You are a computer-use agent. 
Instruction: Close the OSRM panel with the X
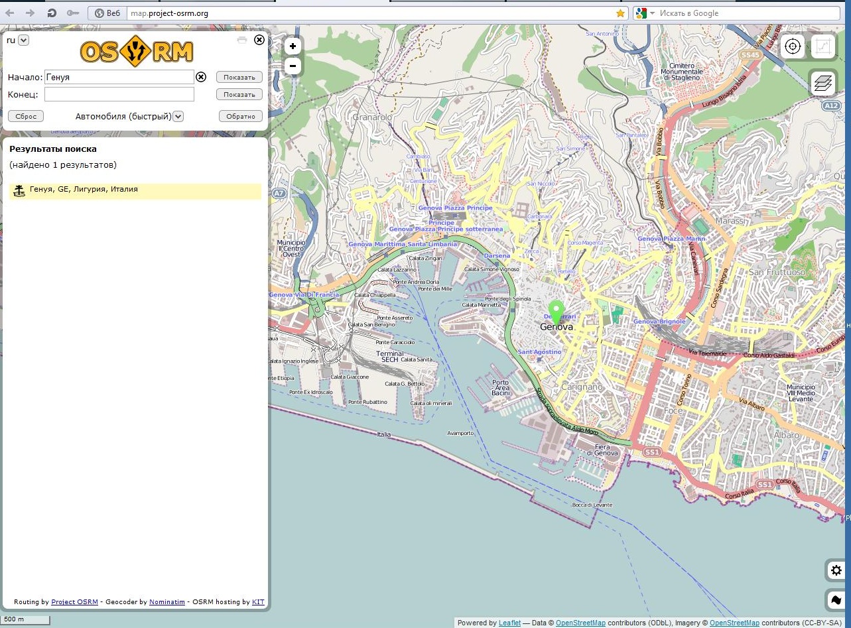click(259, 40)
